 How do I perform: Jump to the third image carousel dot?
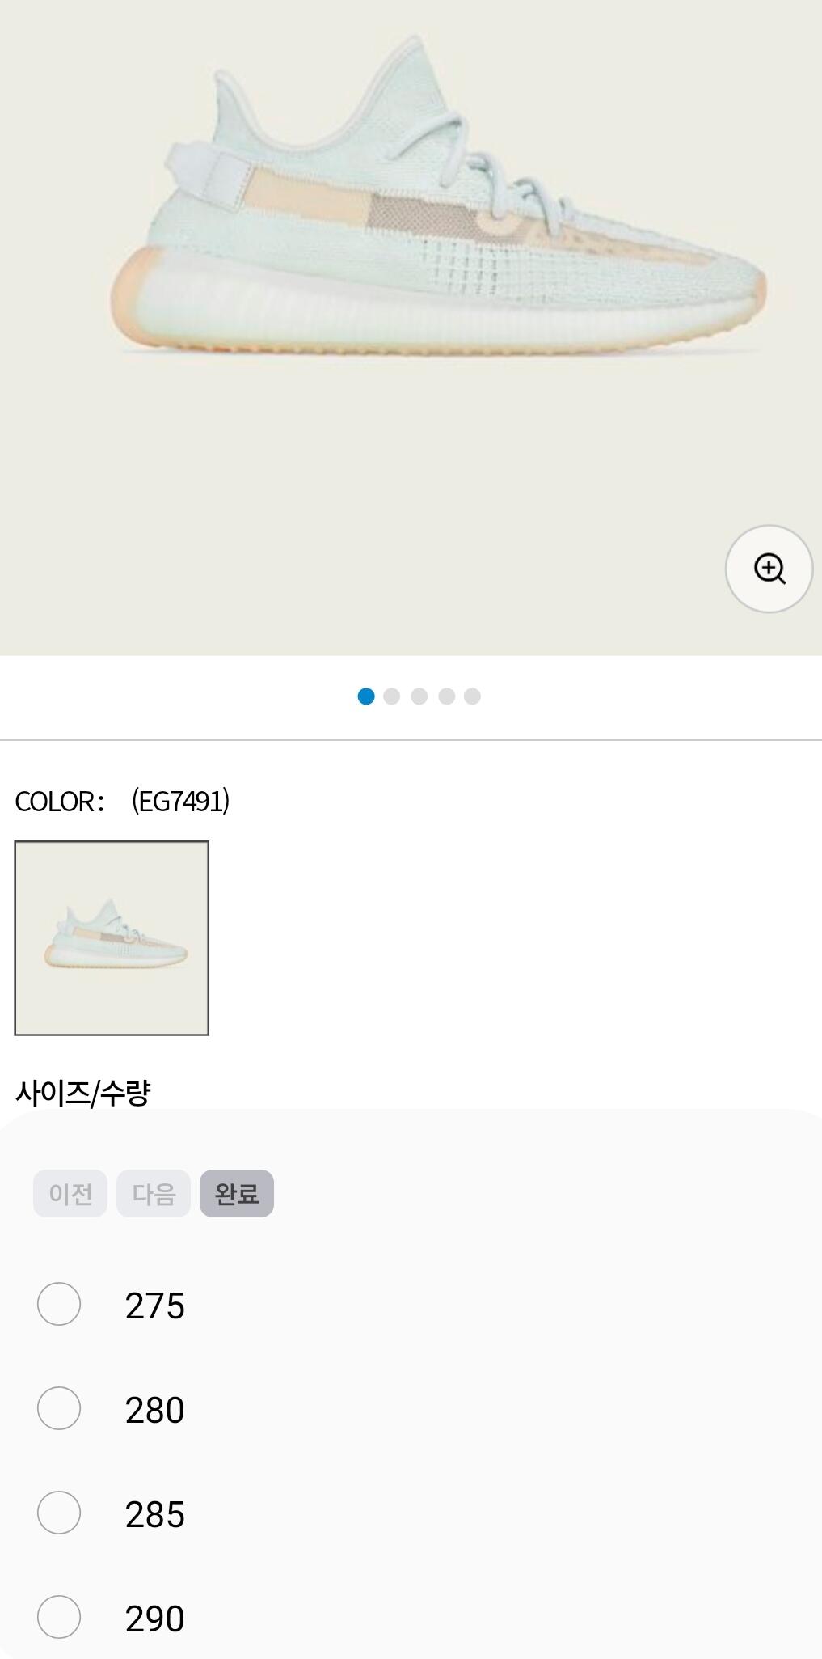point(419,696)
